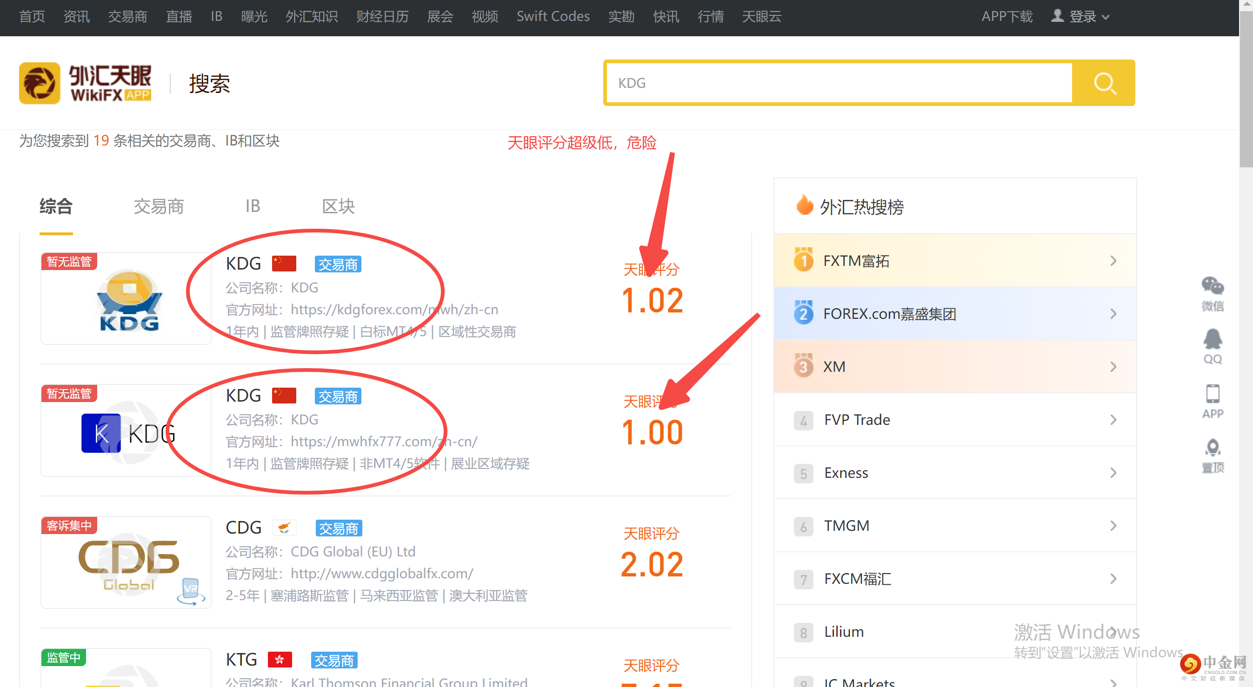Click the search magnifier icon

[1105, 83]
